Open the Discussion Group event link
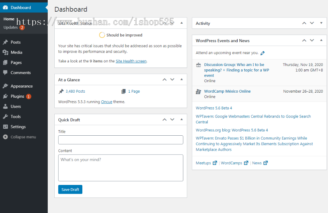 pos(237,70)
